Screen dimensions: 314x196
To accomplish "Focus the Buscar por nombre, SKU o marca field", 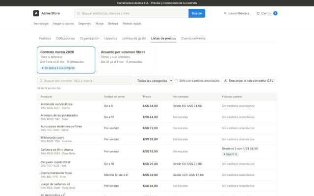I will (84, 80).
